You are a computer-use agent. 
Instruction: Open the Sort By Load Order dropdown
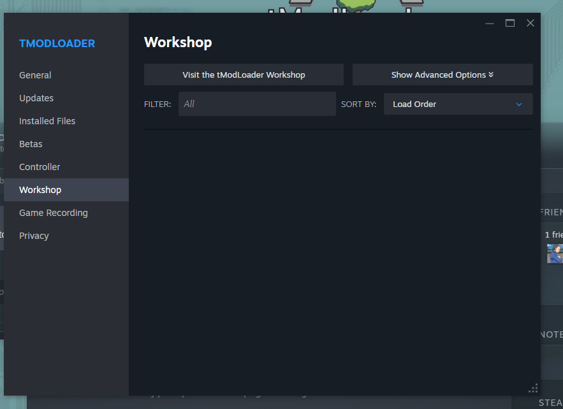point(458,104)
